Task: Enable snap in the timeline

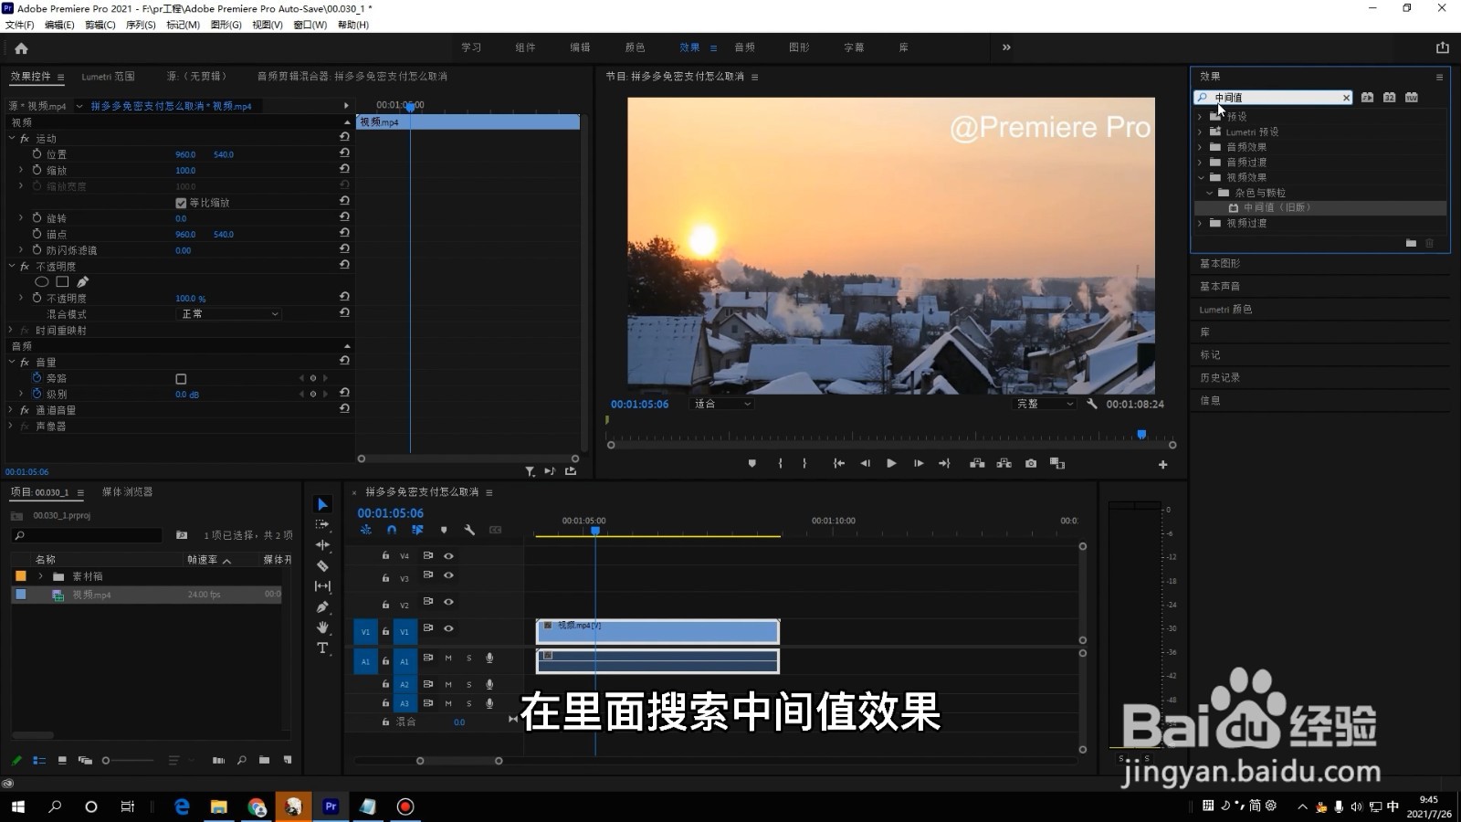Action: point(392,530)
